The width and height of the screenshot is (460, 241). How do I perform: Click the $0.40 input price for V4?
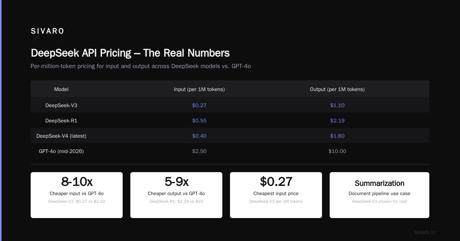pyautogui.click(x=199, y=136)
